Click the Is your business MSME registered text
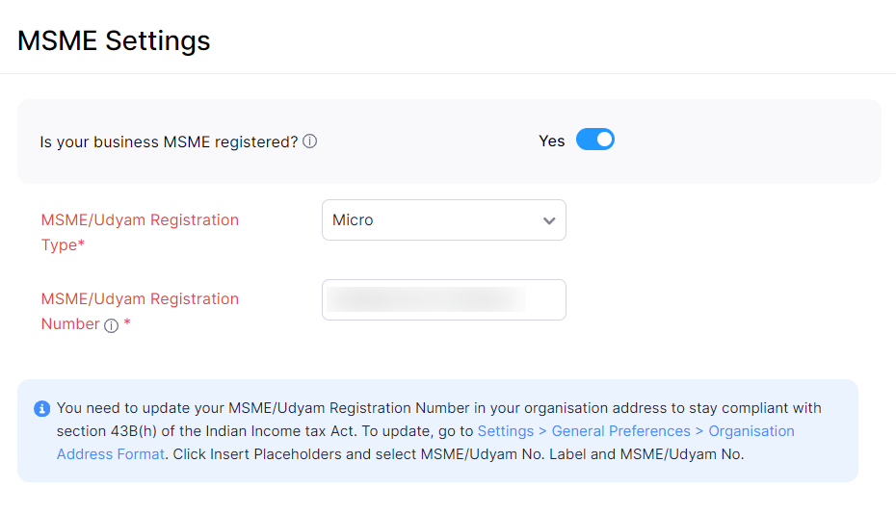Viewport: 896px width, 514px height. pyautogui.click(x=169, y=141)
